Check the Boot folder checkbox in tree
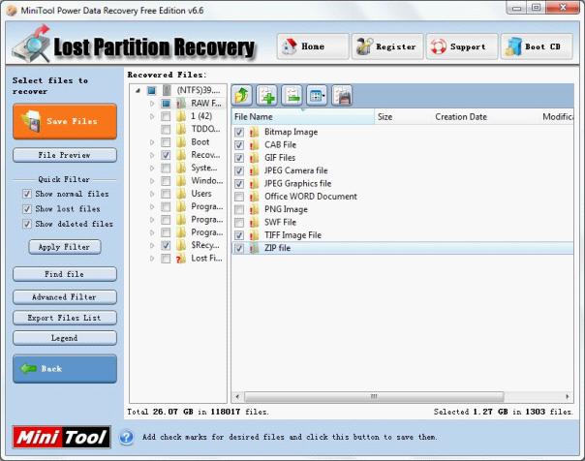The image size is (585, 461). click(166, 142)
